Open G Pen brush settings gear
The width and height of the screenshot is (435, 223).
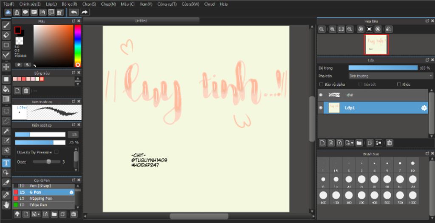pos(71,192)
